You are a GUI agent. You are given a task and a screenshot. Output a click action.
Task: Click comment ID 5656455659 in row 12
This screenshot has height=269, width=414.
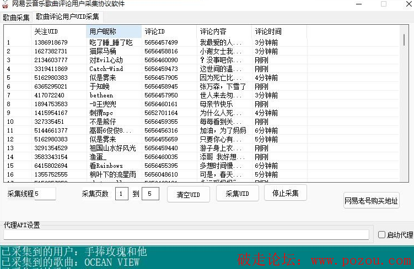click(161, 139)
